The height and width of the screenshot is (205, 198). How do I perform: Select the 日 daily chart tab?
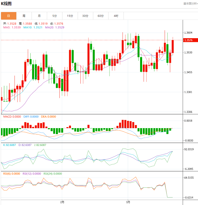pyautogui.click(x=9, y=16)
